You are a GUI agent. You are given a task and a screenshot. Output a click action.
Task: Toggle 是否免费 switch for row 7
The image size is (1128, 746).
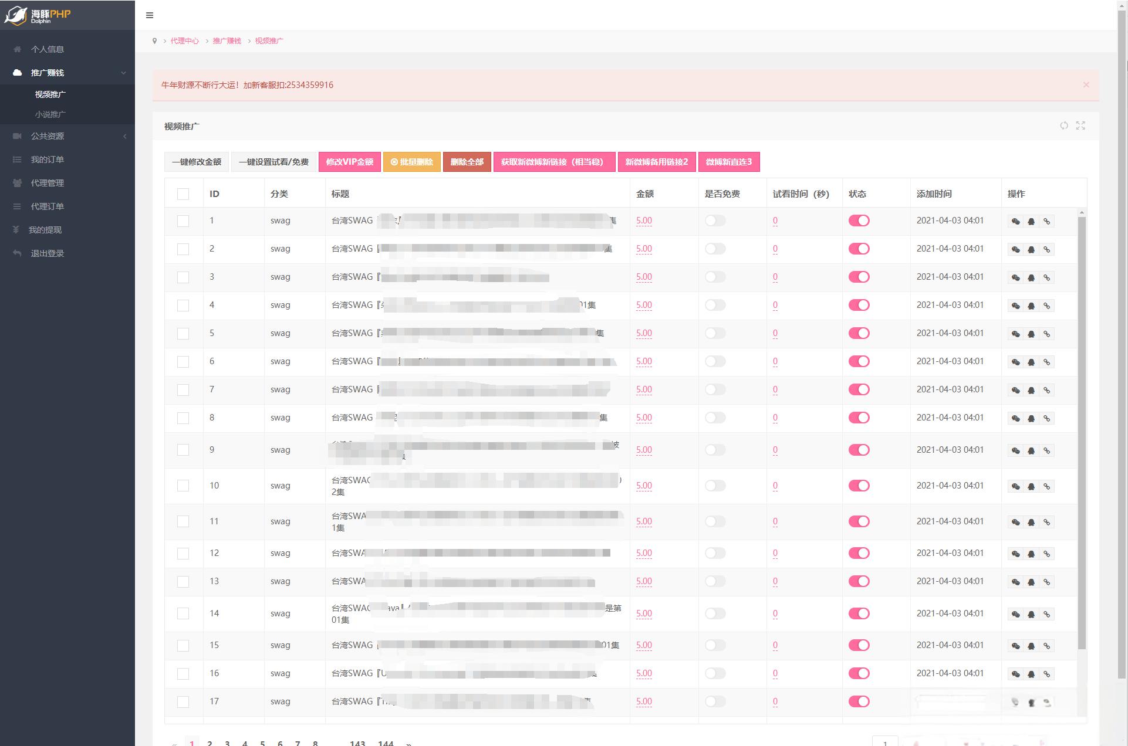point(715,389)
